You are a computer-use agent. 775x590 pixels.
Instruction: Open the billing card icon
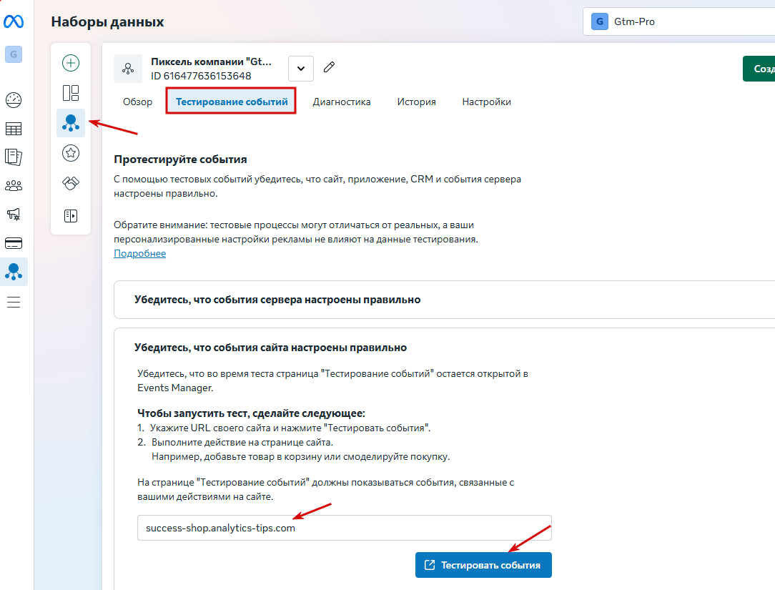(14, 243)
